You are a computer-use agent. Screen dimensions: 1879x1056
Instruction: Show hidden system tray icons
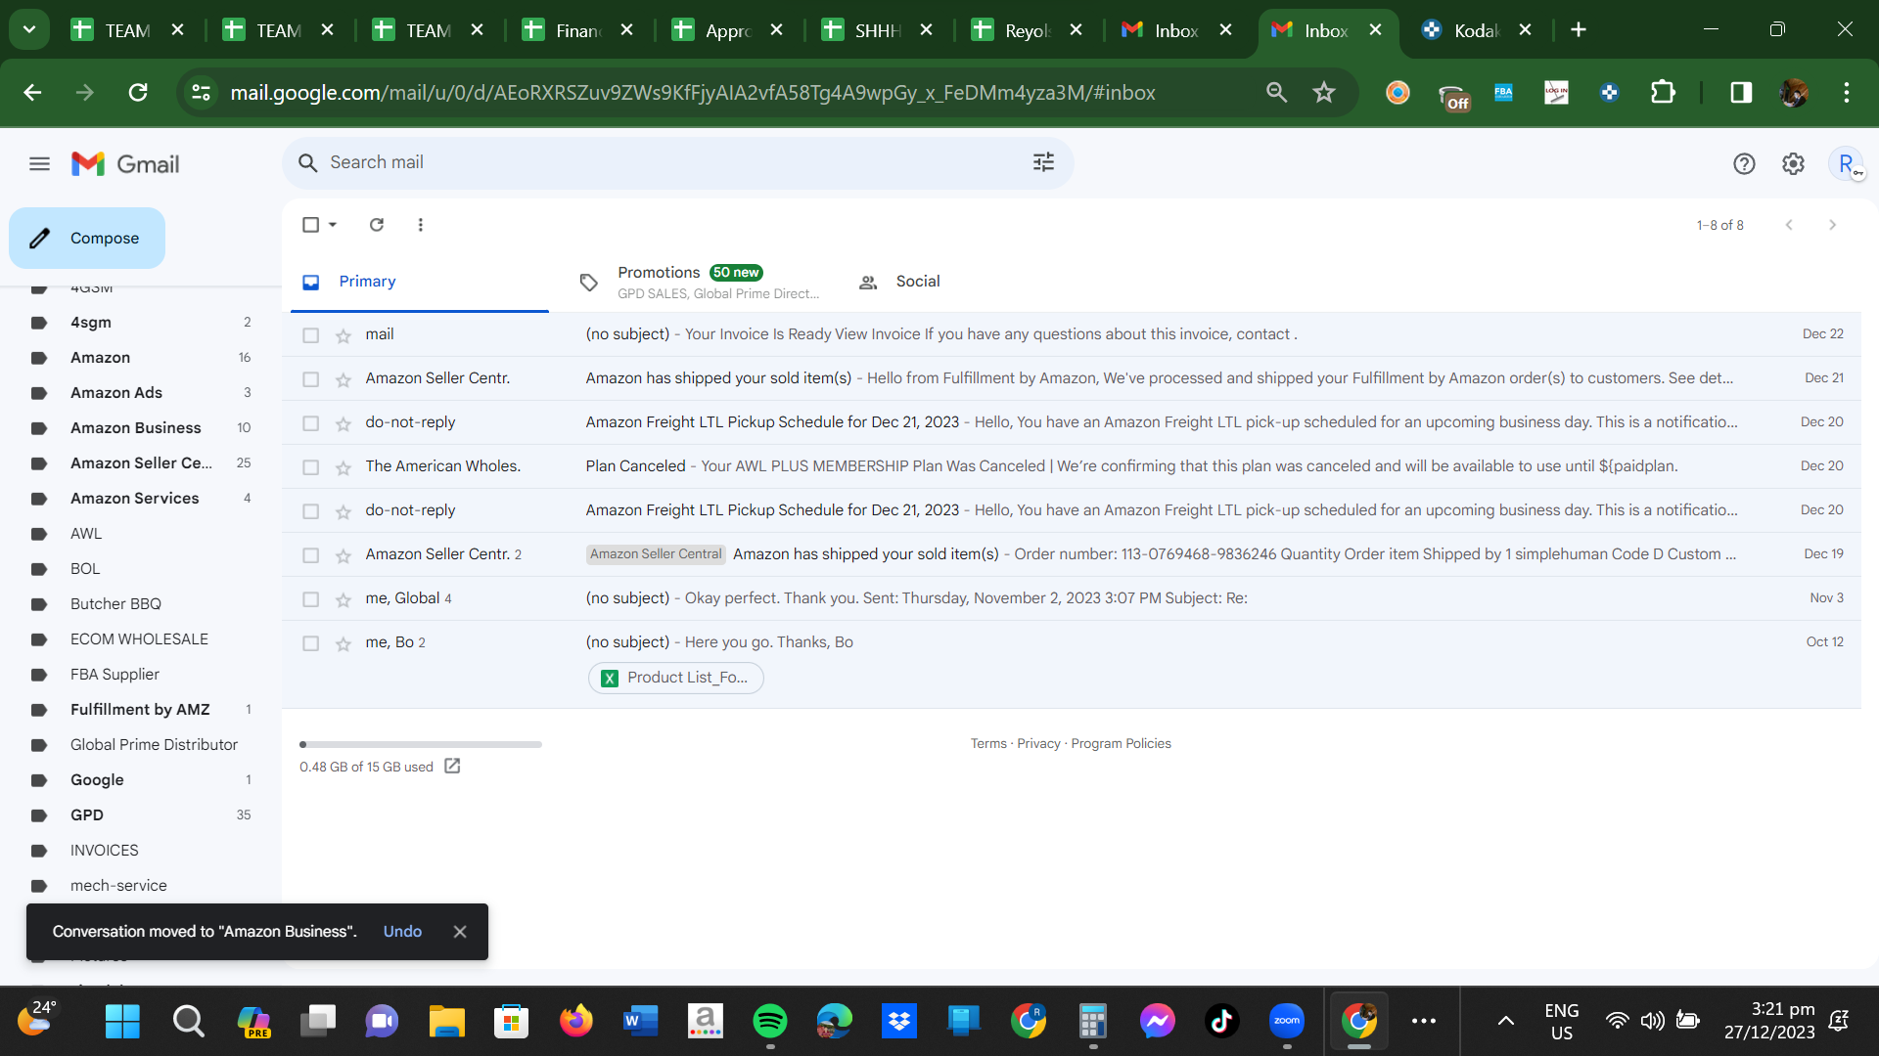(x=1506, y=1021)
